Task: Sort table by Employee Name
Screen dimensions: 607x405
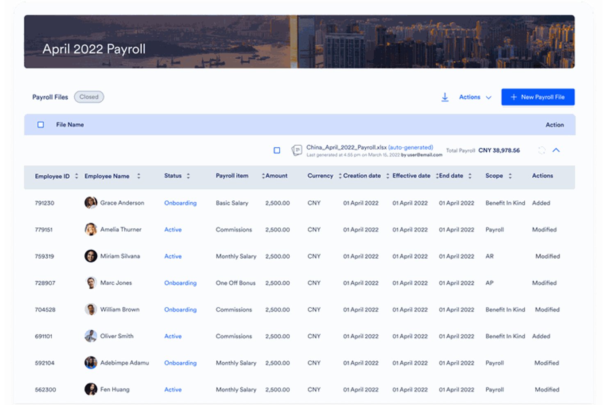Action: [139, 176]
